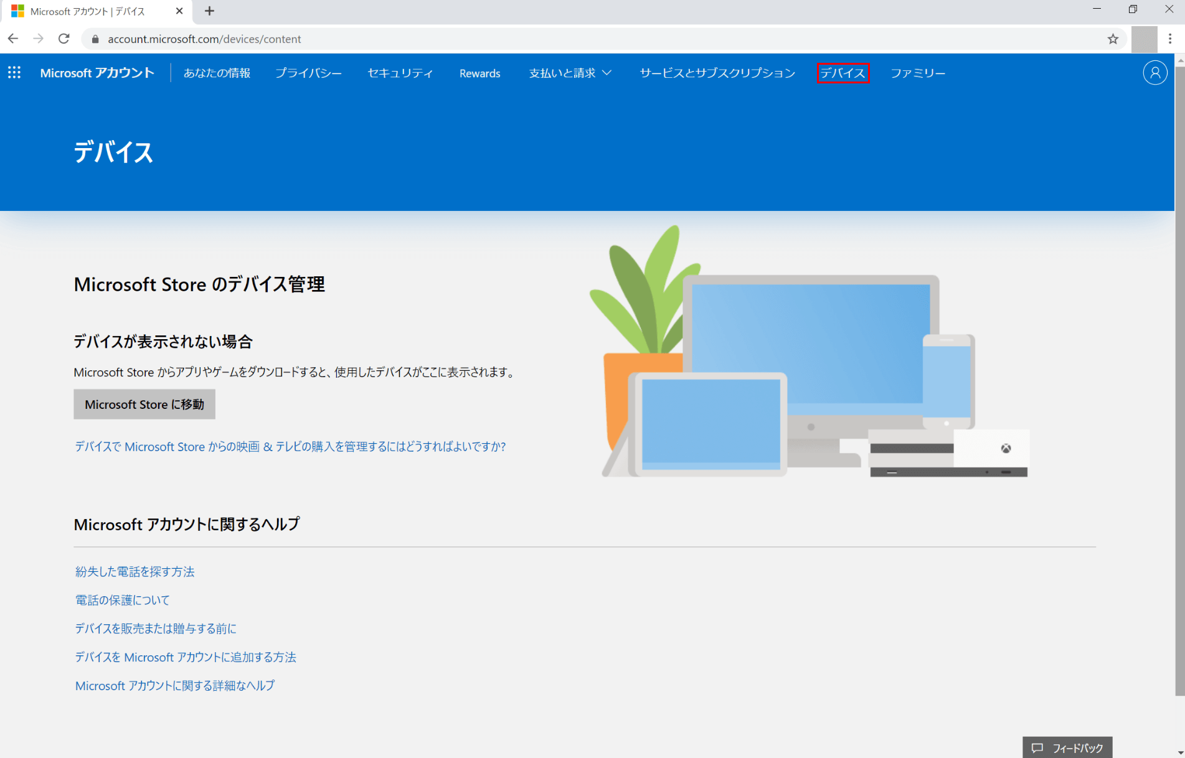Screen dimensions: 1185x758
Task: Expand the 支払いと請求 dropdown
Action: pyautogui.click(x=570, y=73)
